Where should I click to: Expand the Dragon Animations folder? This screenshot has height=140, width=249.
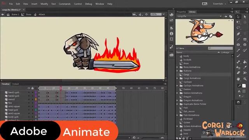[x=177, y=100]
